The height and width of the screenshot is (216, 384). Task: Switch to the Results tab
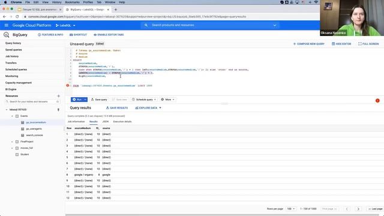[x=94, y=122]
